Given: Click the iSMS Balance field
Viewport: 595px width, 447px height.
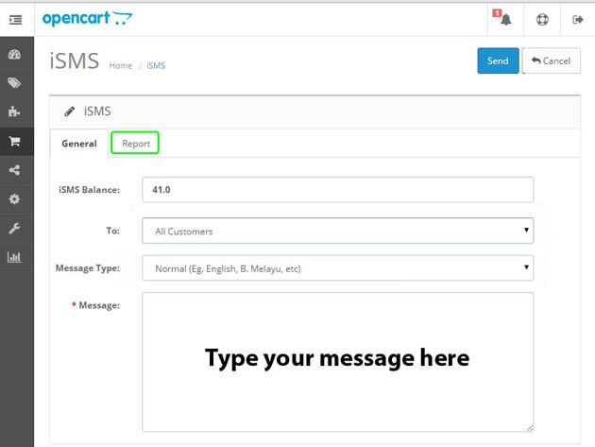Looking at the screenshot, I should 338,190.
